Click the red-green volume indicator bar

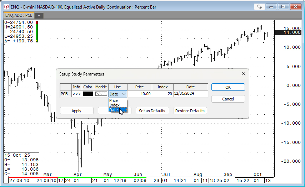coord(36,32)
